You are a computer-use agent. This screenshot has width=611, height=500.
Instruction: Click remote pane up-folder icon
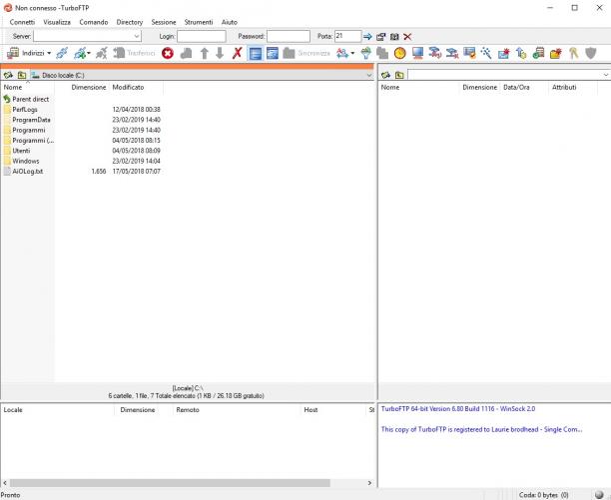tap(399, 75)
